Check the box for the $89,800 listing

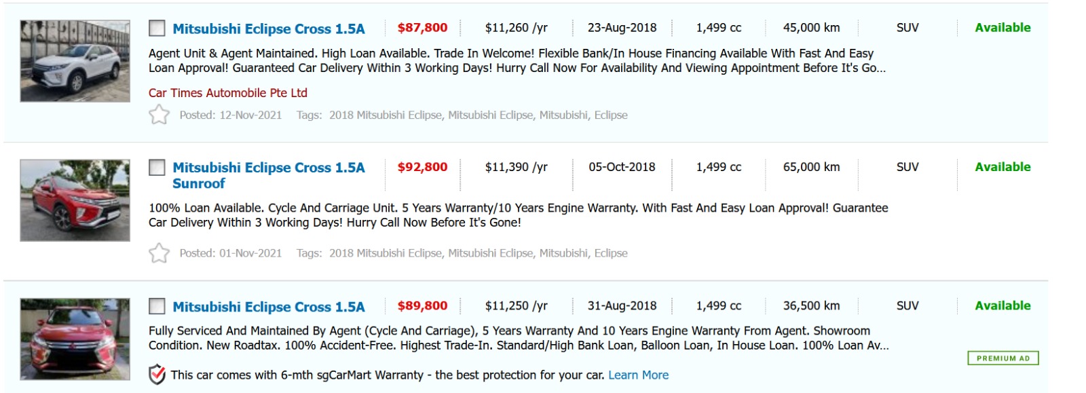click(x=157, y=307)
